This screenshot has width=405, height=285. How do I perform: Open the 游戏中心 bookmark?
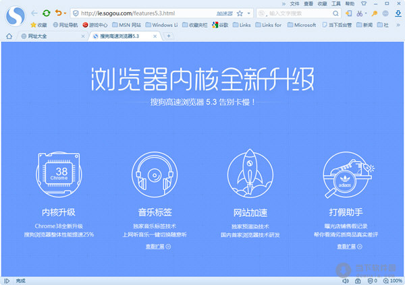click(94, 25)
